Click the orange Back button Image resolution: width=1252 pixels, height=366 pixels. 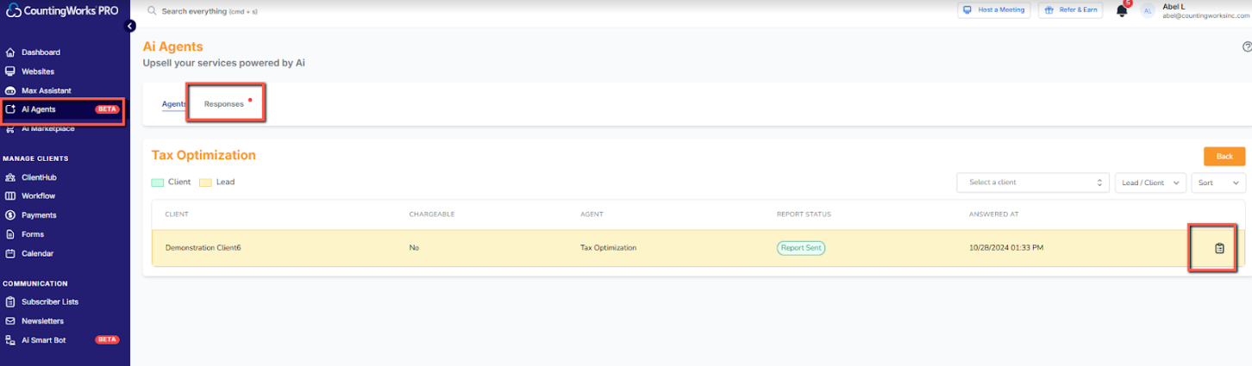[1224, 157]
